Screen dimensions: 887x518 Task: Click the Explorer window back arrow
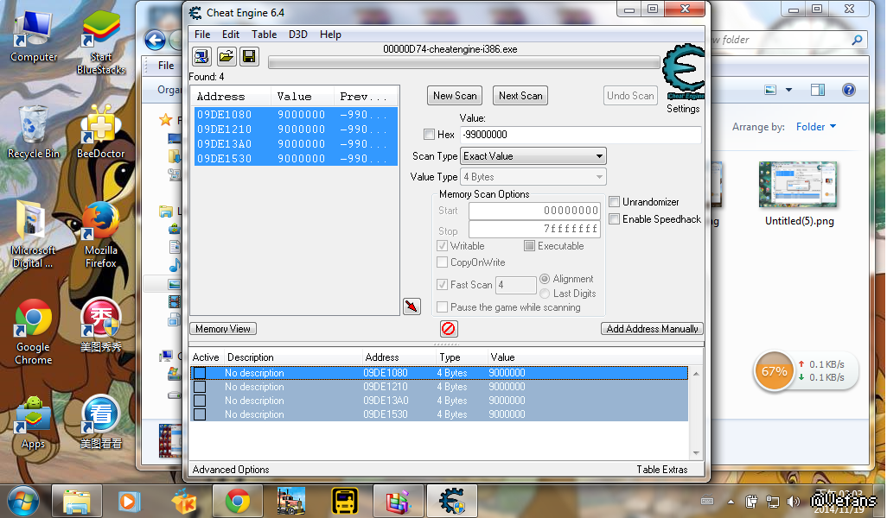tap(155, 40)
